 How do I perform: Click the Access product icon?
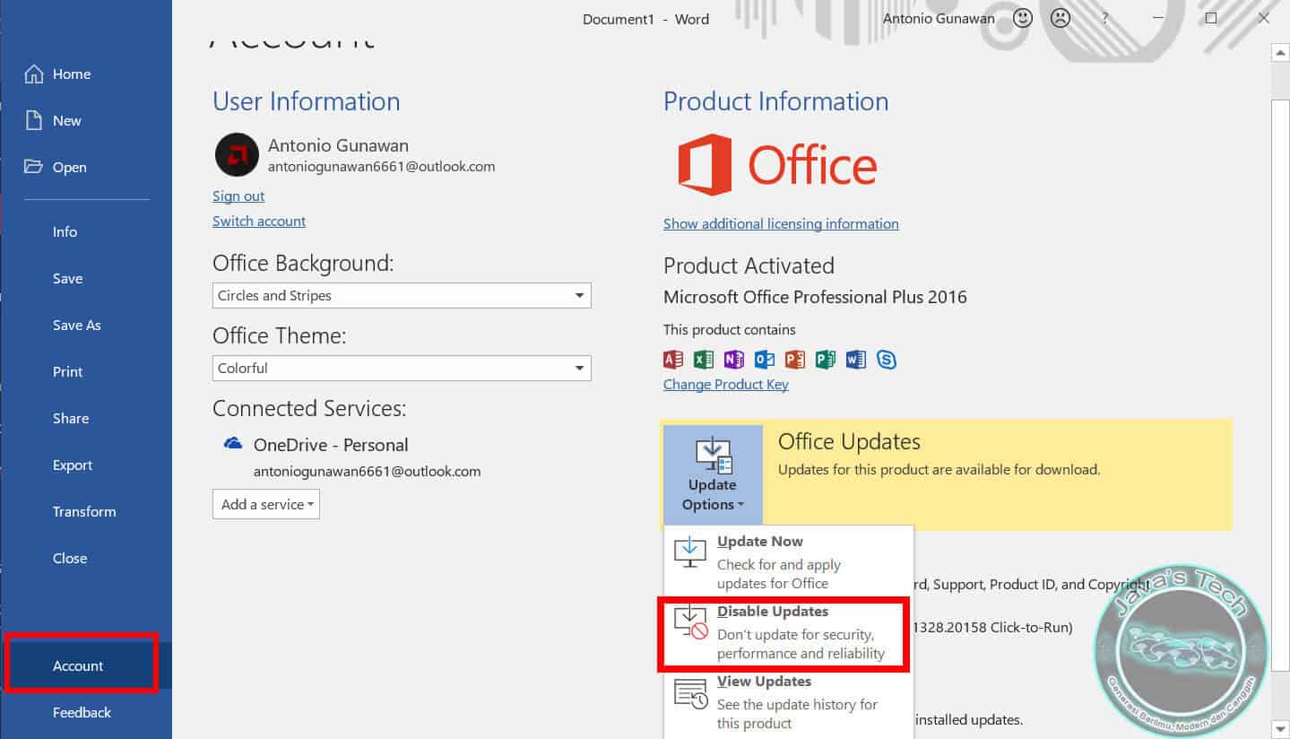coord(673,360)
